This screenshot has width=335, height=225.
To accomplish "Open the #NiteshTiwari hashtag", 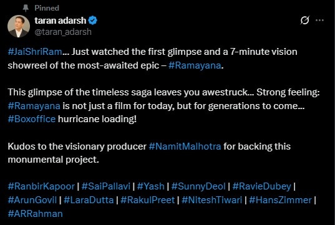I will point(211,200).
